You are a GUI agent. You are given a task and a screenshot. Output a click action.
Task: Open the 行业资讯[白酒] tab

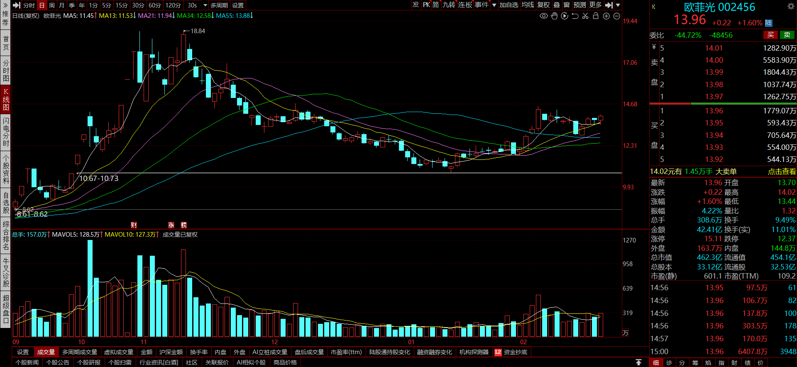(x=159, y=362)
